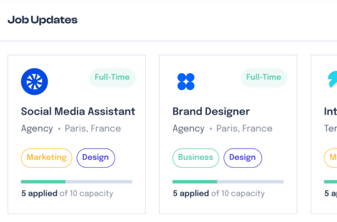Click the Design tag on Brand Designer
Screen dimensions: 337x222
click(x=243, y=158)
